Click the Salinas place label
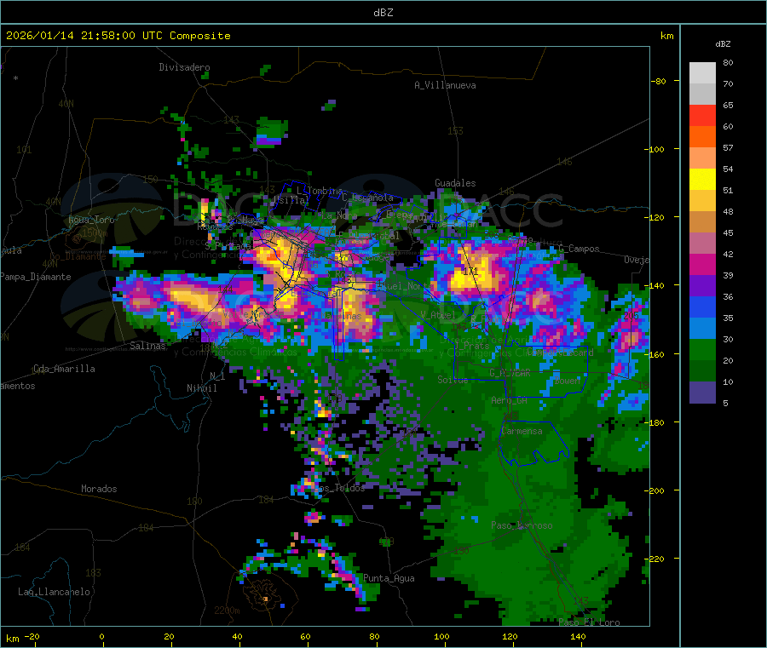The height and width of the screenshot is (648, 767). pos(147,346)
